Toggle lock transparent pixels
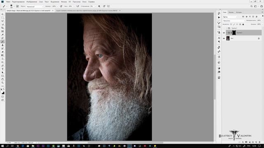The image size is (264, 148). 231,24
